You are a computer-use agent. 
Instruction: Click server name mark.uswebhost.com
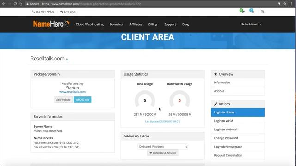click(48, 131)
